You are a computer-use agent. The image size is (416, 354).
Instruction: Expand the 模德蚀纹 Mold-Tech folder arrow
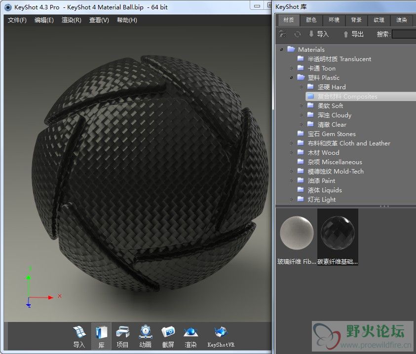pos(291,171)
